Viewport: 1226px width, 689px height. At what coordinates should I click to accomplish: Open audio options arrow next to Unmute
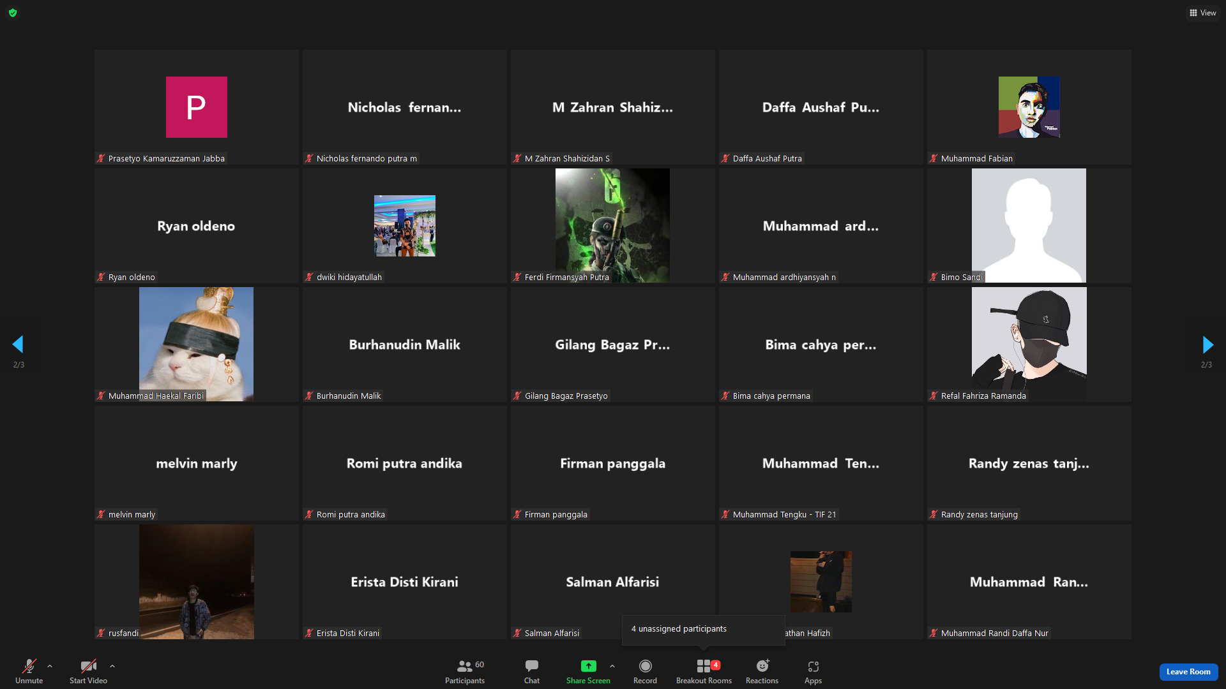click(x=50, y=666)
